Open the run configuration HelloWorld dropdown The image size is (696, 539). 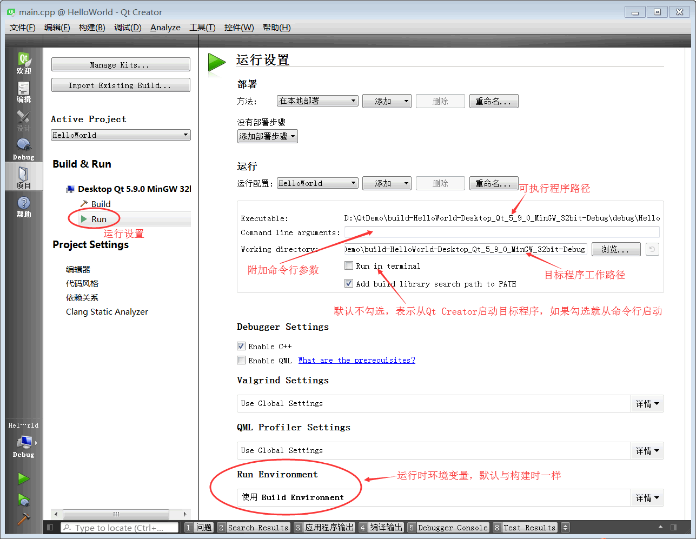[317, 183]
